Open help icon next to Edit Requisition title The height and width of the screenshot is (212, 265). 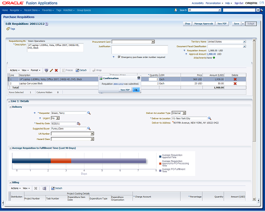pyautogui.click(x=46, y=24)
